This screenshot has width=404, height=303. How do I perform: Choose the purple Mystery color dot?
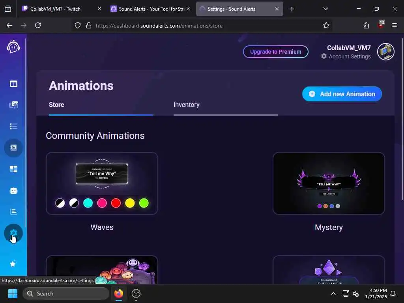point(320,206)
